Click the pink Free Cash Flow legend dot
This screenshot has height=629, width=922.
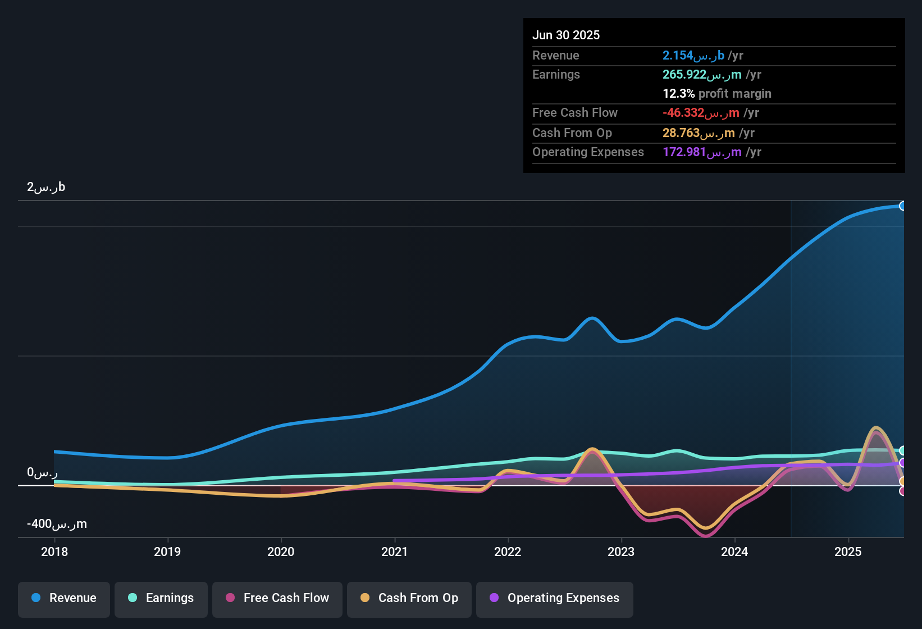(x=230, y=598)
